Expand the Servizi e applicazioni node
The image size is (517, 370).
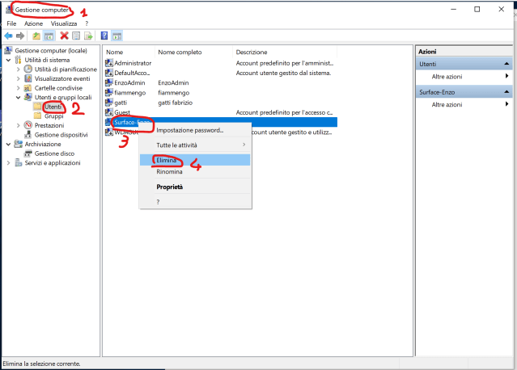click(9, 162)
